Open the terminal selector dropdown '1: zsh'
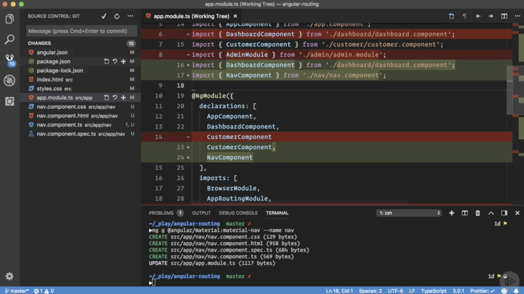Screen dimensions: 524x294 click(409, 213)
